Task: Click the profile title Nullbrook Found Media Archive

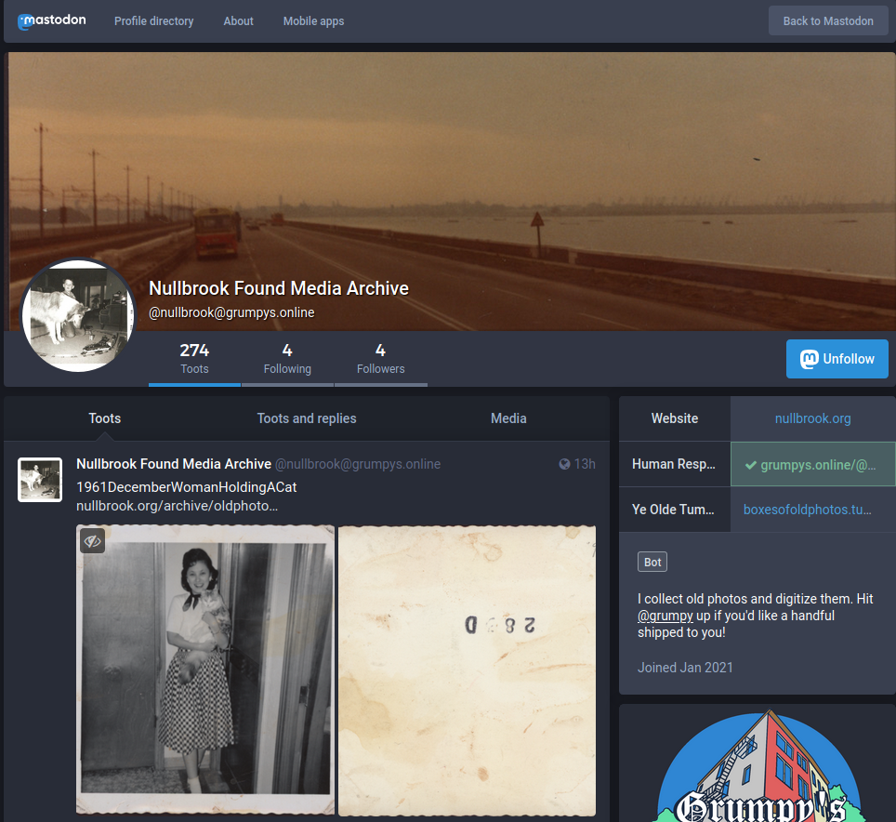Action: pyautogui.click(x=279, y=288)
